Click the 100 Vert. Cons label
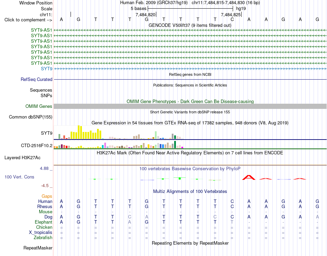 pyautogui.click(x=19, y=177)
